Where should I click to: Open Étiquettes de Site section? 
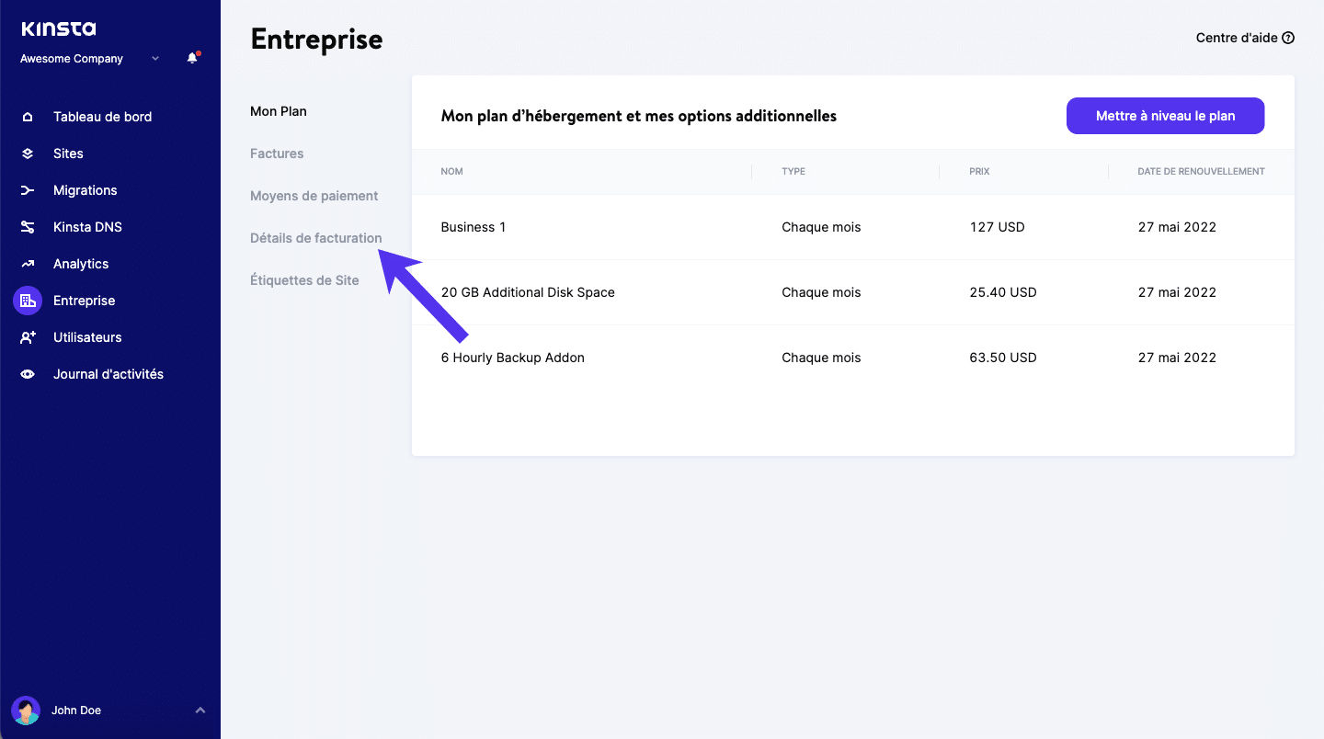(304, 280)
